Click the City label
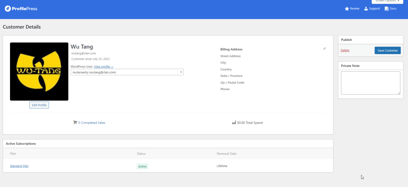 coord(223,63)
